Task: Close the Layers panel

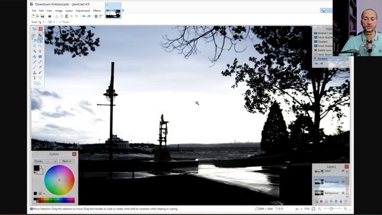Action: click(347, 167)
